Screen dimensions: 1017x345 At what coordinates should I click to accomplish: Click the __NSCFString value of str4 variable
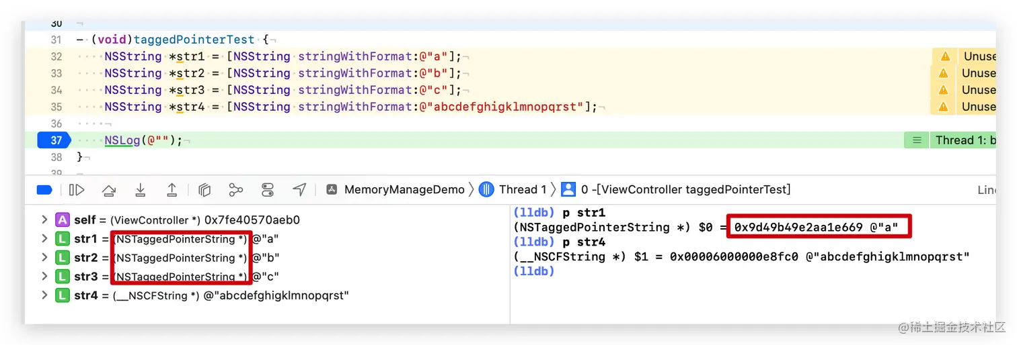click(156, 295)
